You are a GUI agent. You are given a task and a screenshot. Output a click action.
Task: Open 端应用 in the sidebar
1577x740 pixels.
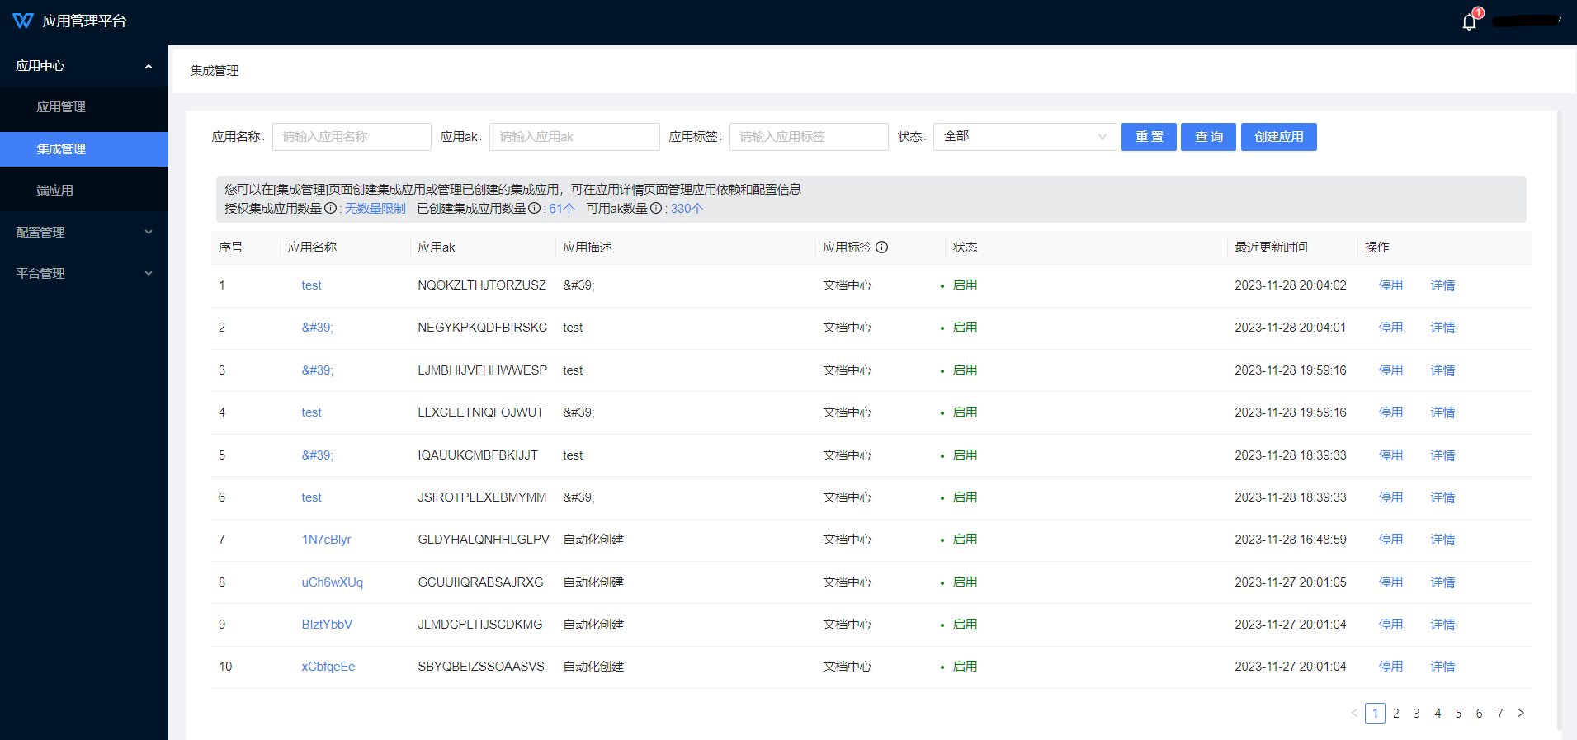55,191
